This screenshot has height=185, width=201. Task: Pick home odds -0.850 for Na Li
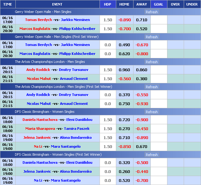point(125,146)
